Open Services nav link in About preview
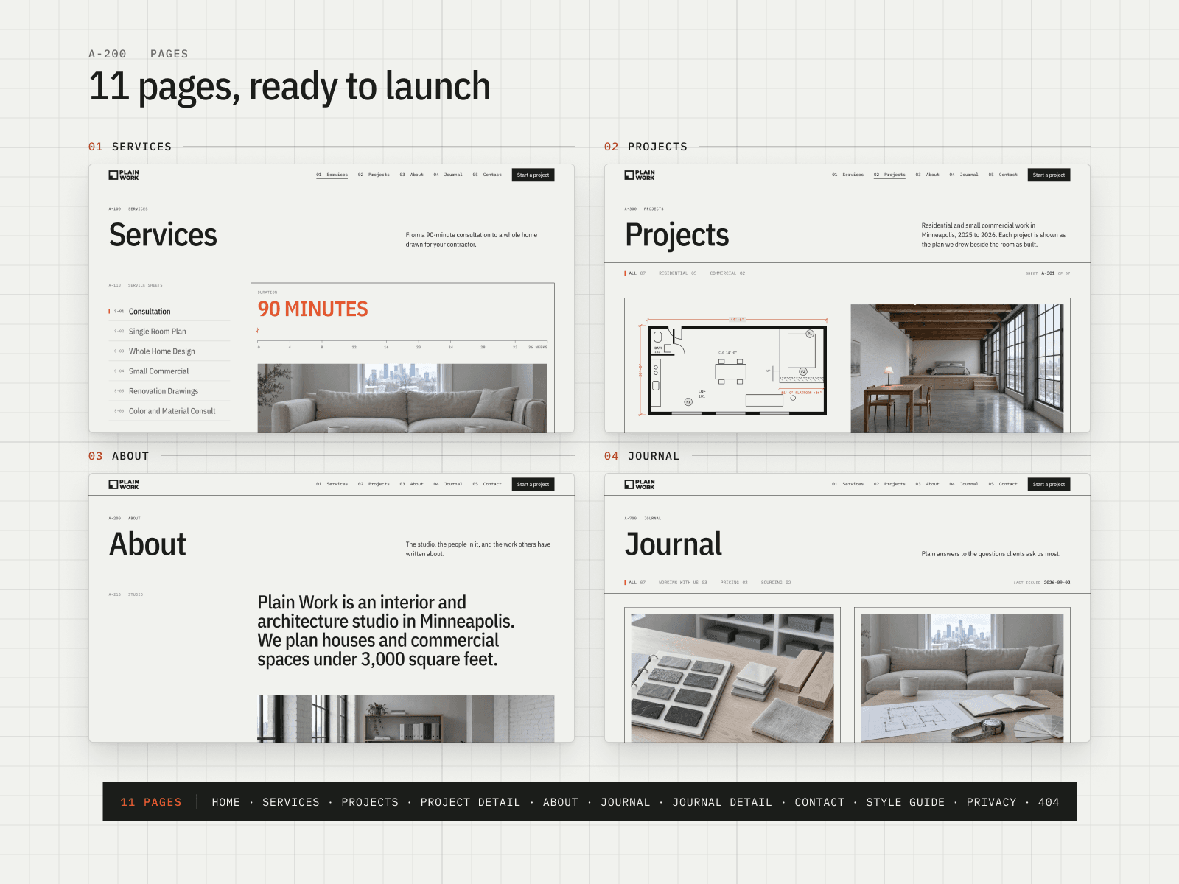The image size is (1179, 884). coord(332,484)
